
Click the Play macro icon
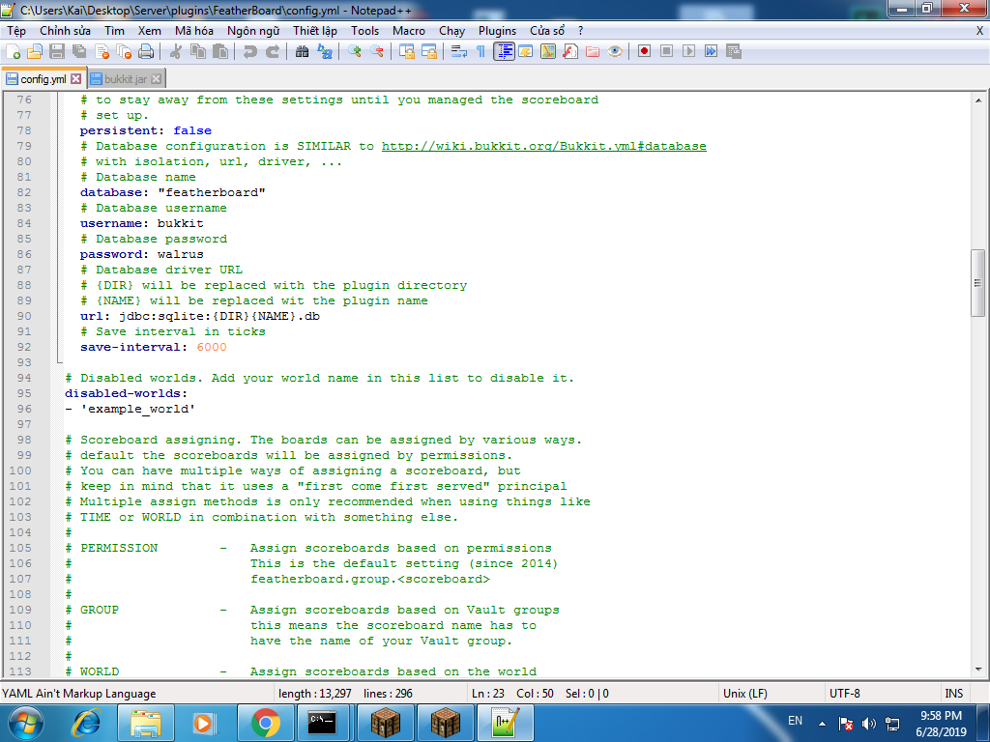(688, 52)
